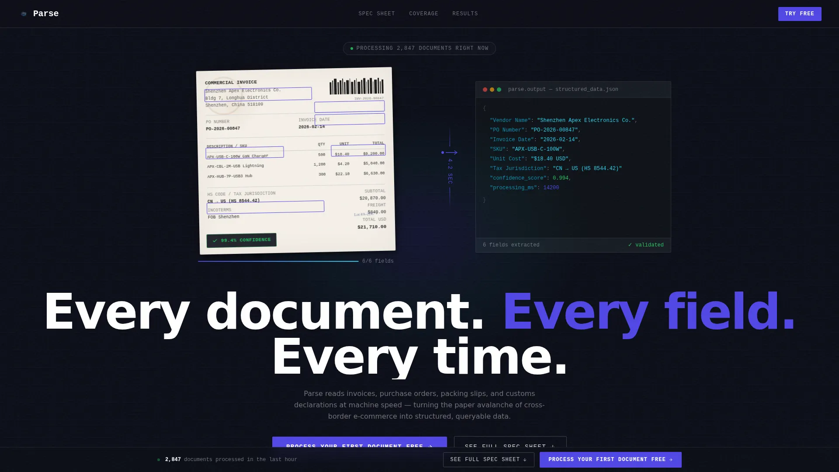
Task: Click the processing_ms 14200 line
Action: [x=524, y=188]
